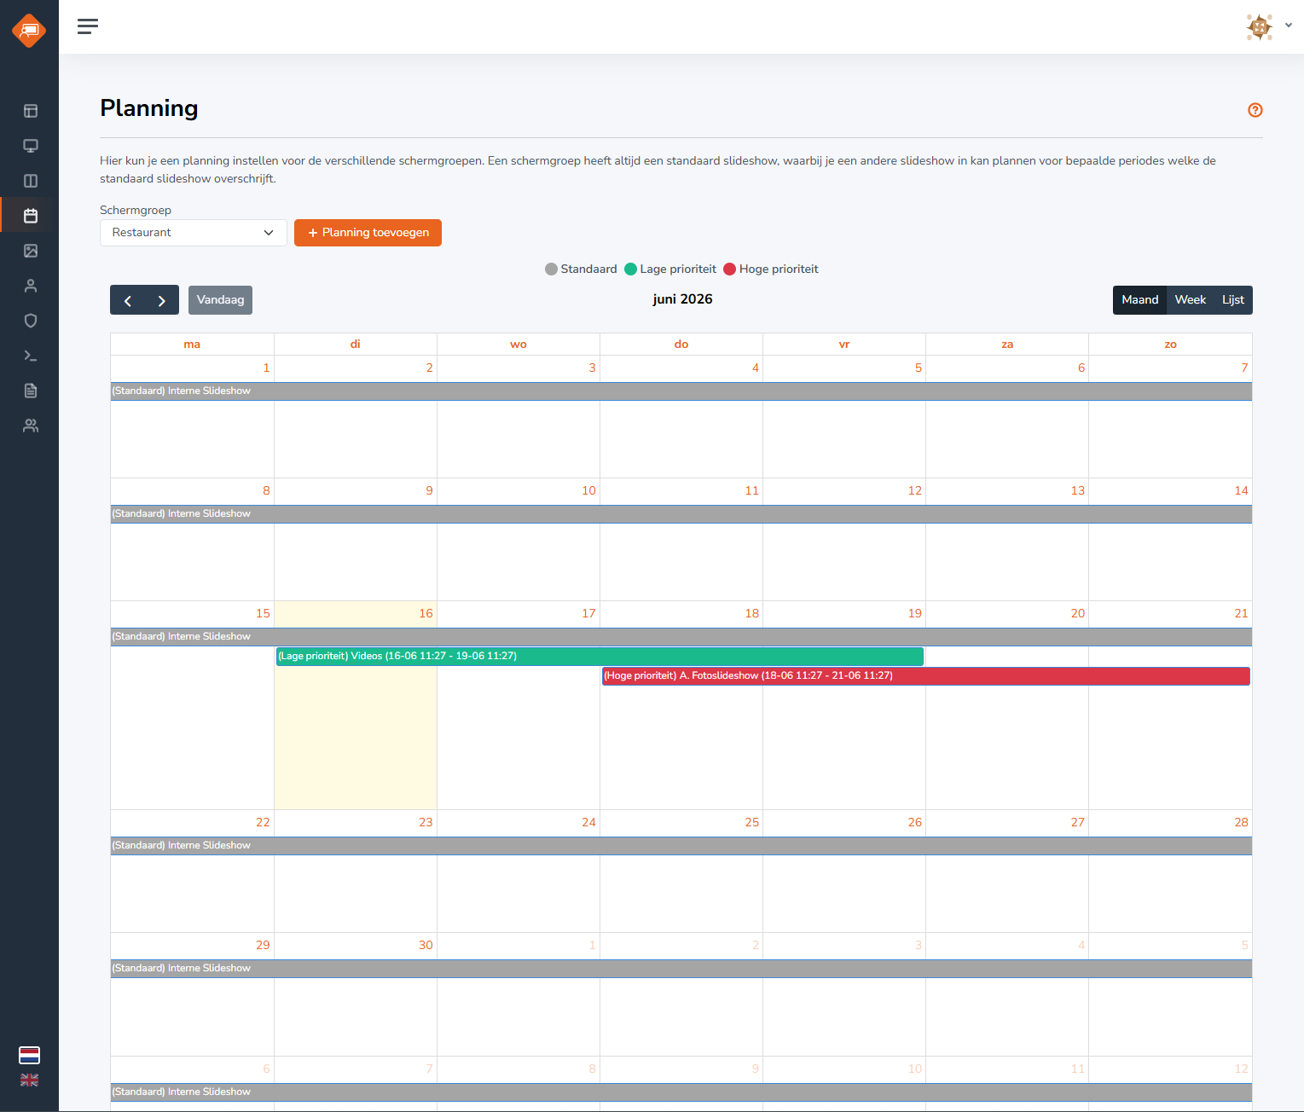Open the calendar planning sidebar icon
1304x1112 pixels.
coord(31,216)
